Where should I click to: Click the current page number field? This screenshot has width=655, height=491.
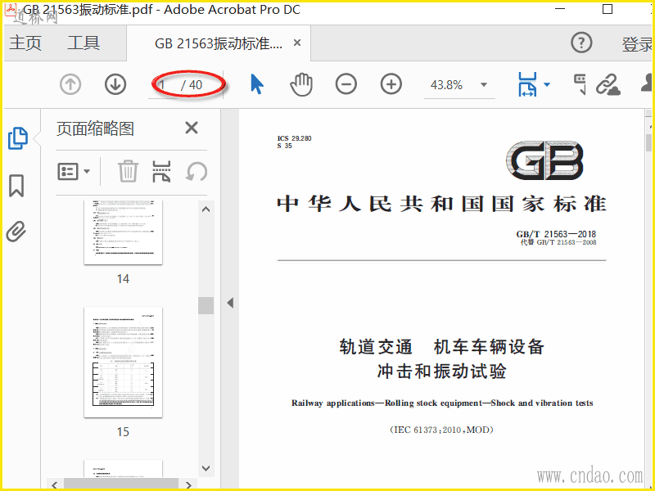click(164, 85)
